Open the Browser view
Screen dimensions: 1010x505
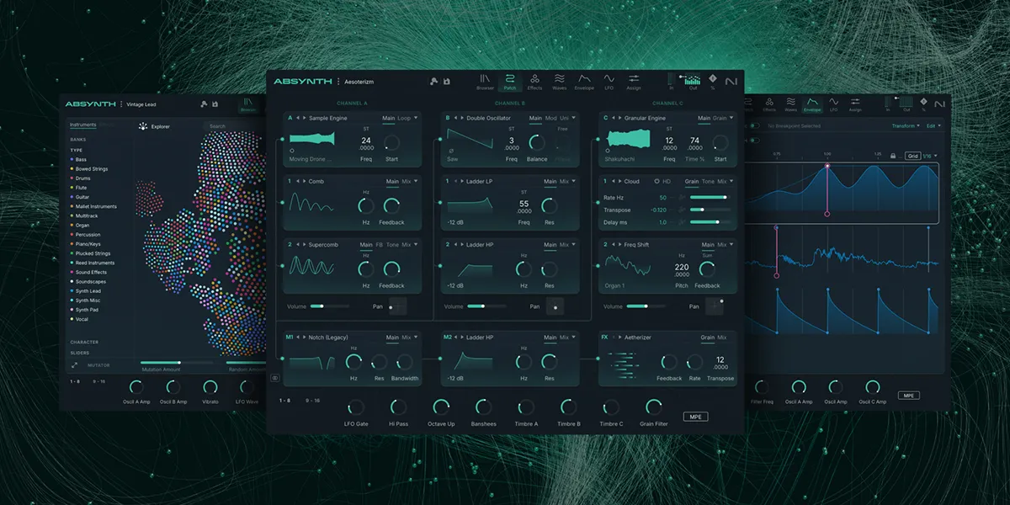pos(485,82)
